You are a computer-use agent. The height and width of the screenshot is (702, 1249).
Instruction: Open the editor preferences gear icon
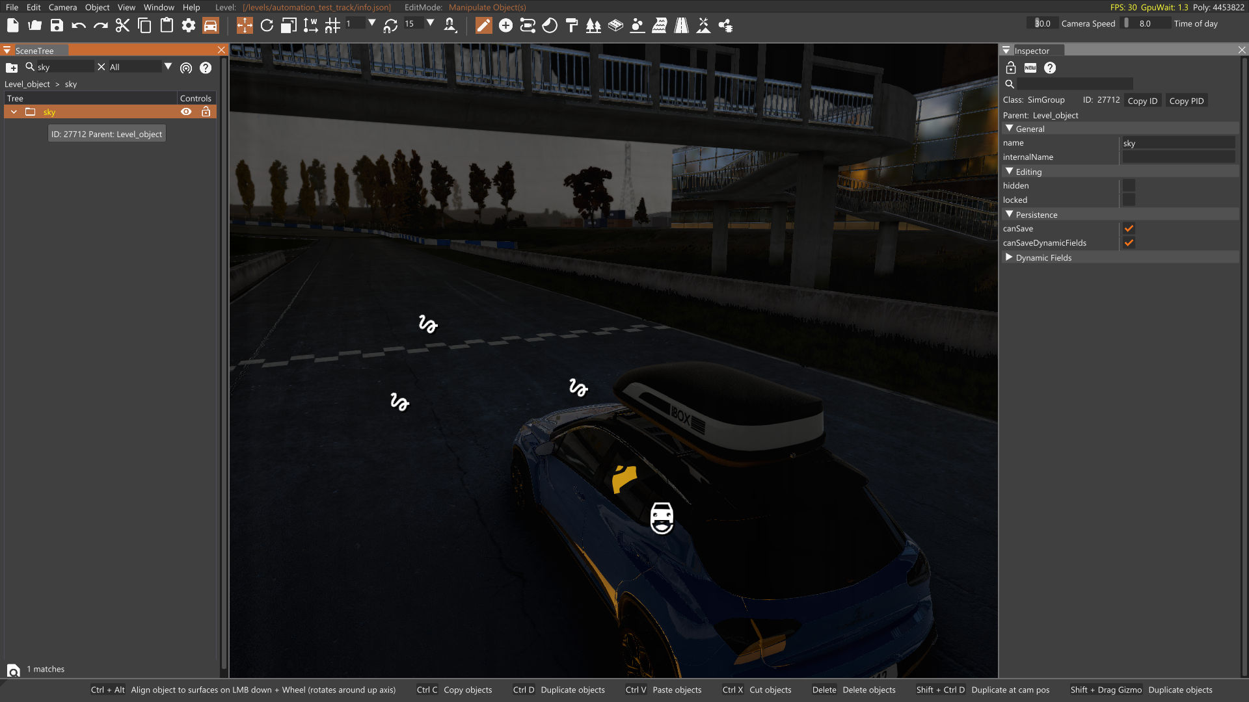pos(189,25)
